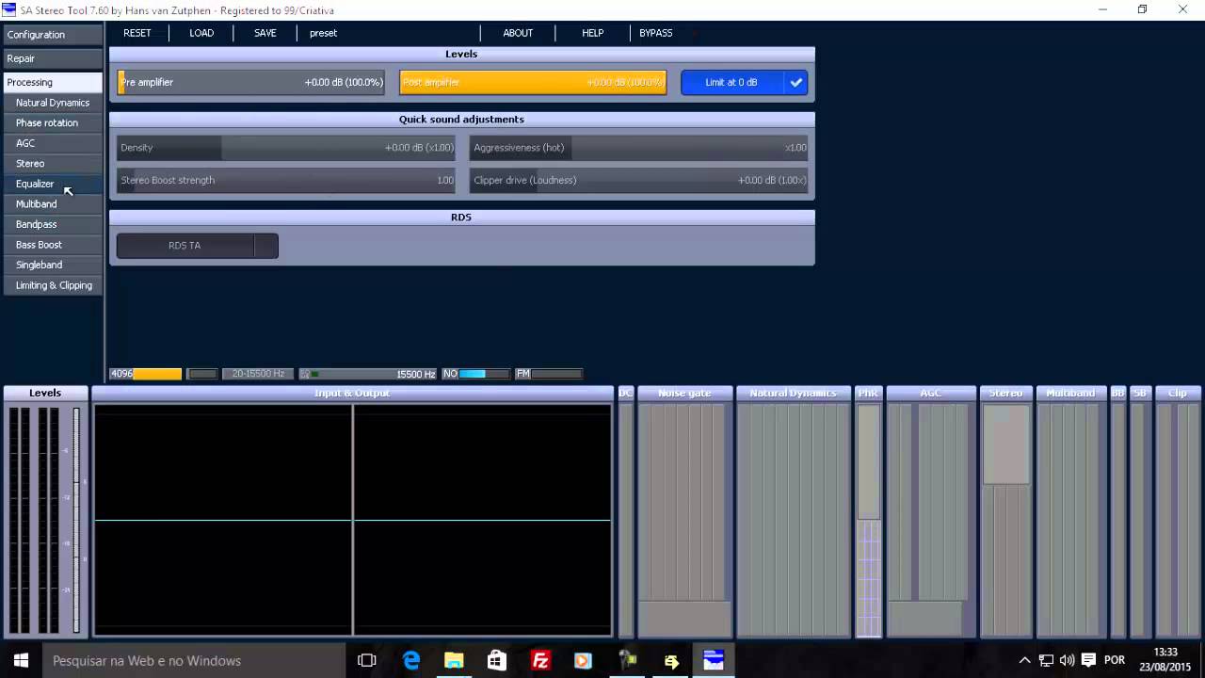This screenshot has width=1205, height=678.
Task: Click the taskbar search box
Action: (194, 660)
